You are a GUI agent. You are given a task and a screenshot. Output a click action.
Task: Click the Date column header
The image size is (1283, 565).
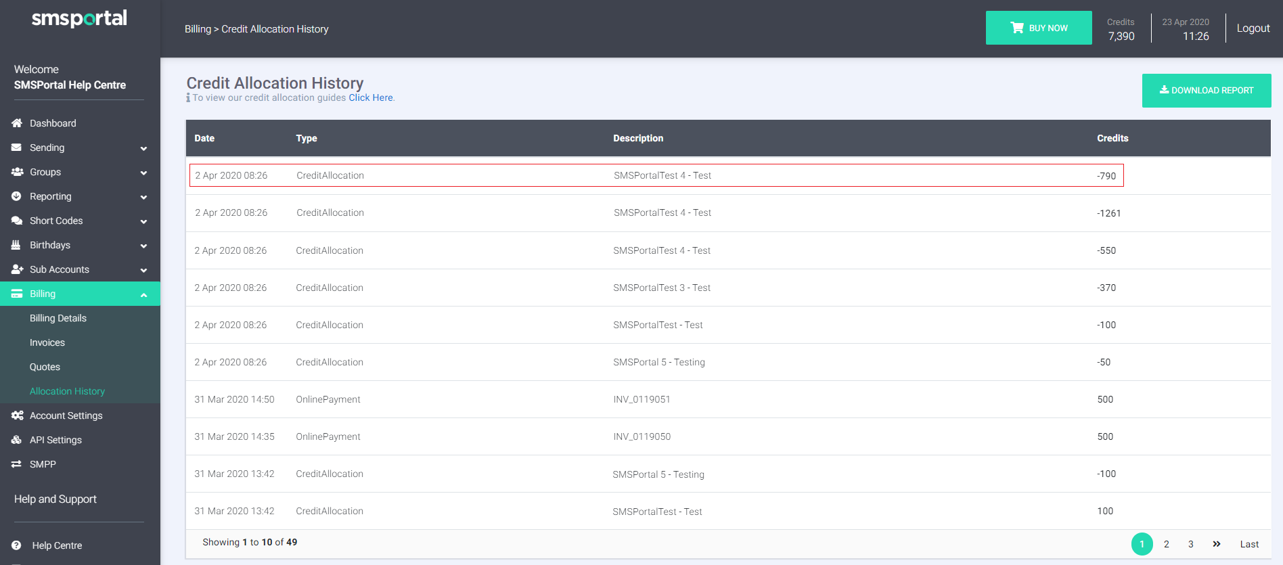tap(204, 138)
